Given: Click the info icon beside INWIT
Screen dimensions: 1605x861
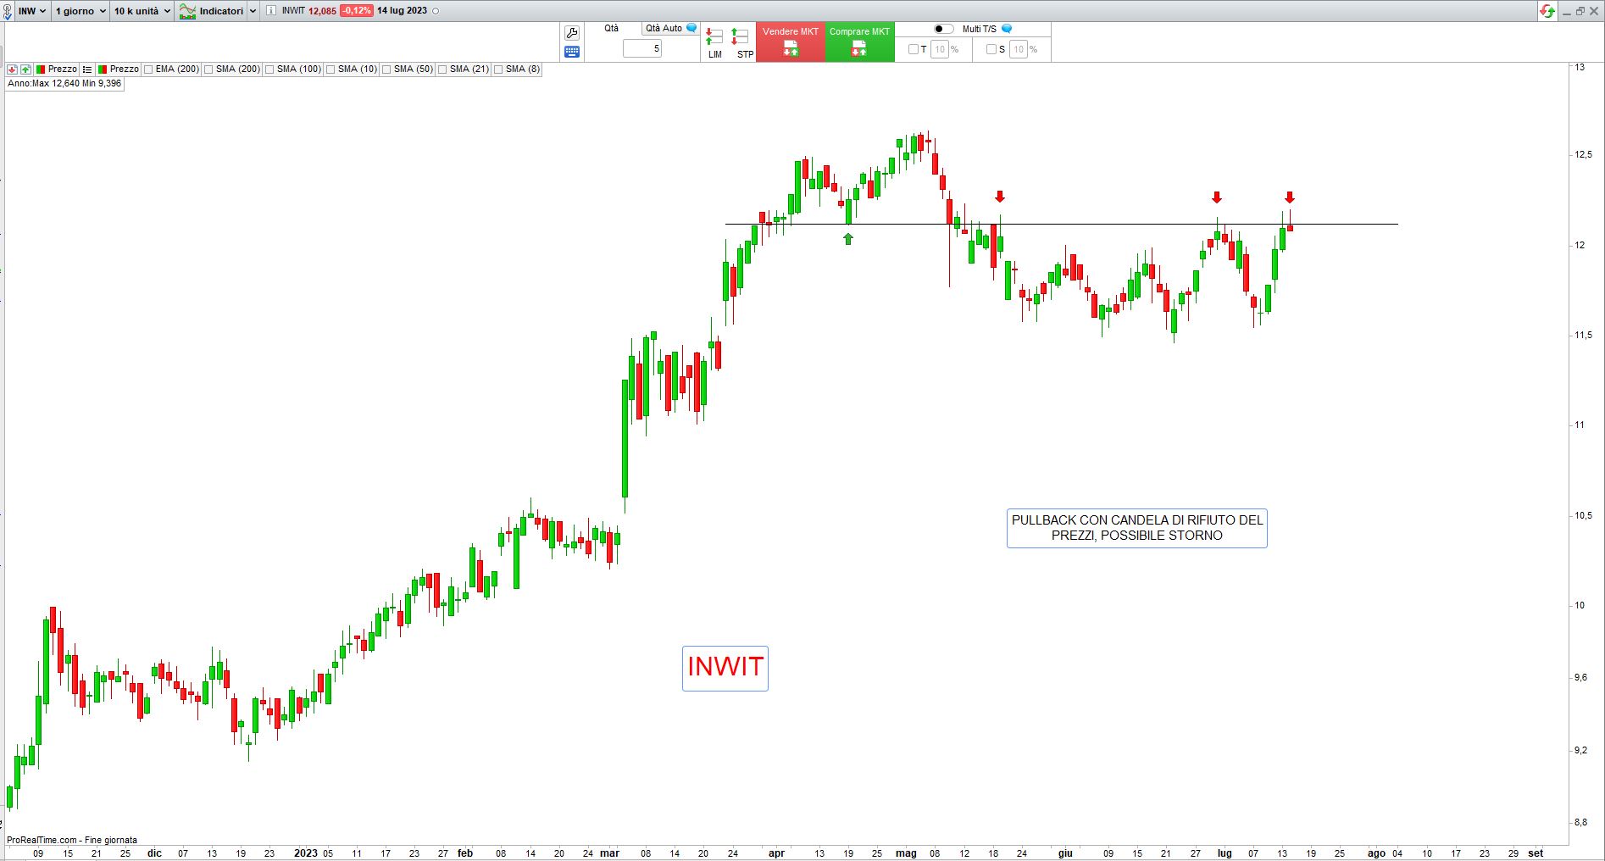Looking at the screenshot, I should [x=270, y=11].
